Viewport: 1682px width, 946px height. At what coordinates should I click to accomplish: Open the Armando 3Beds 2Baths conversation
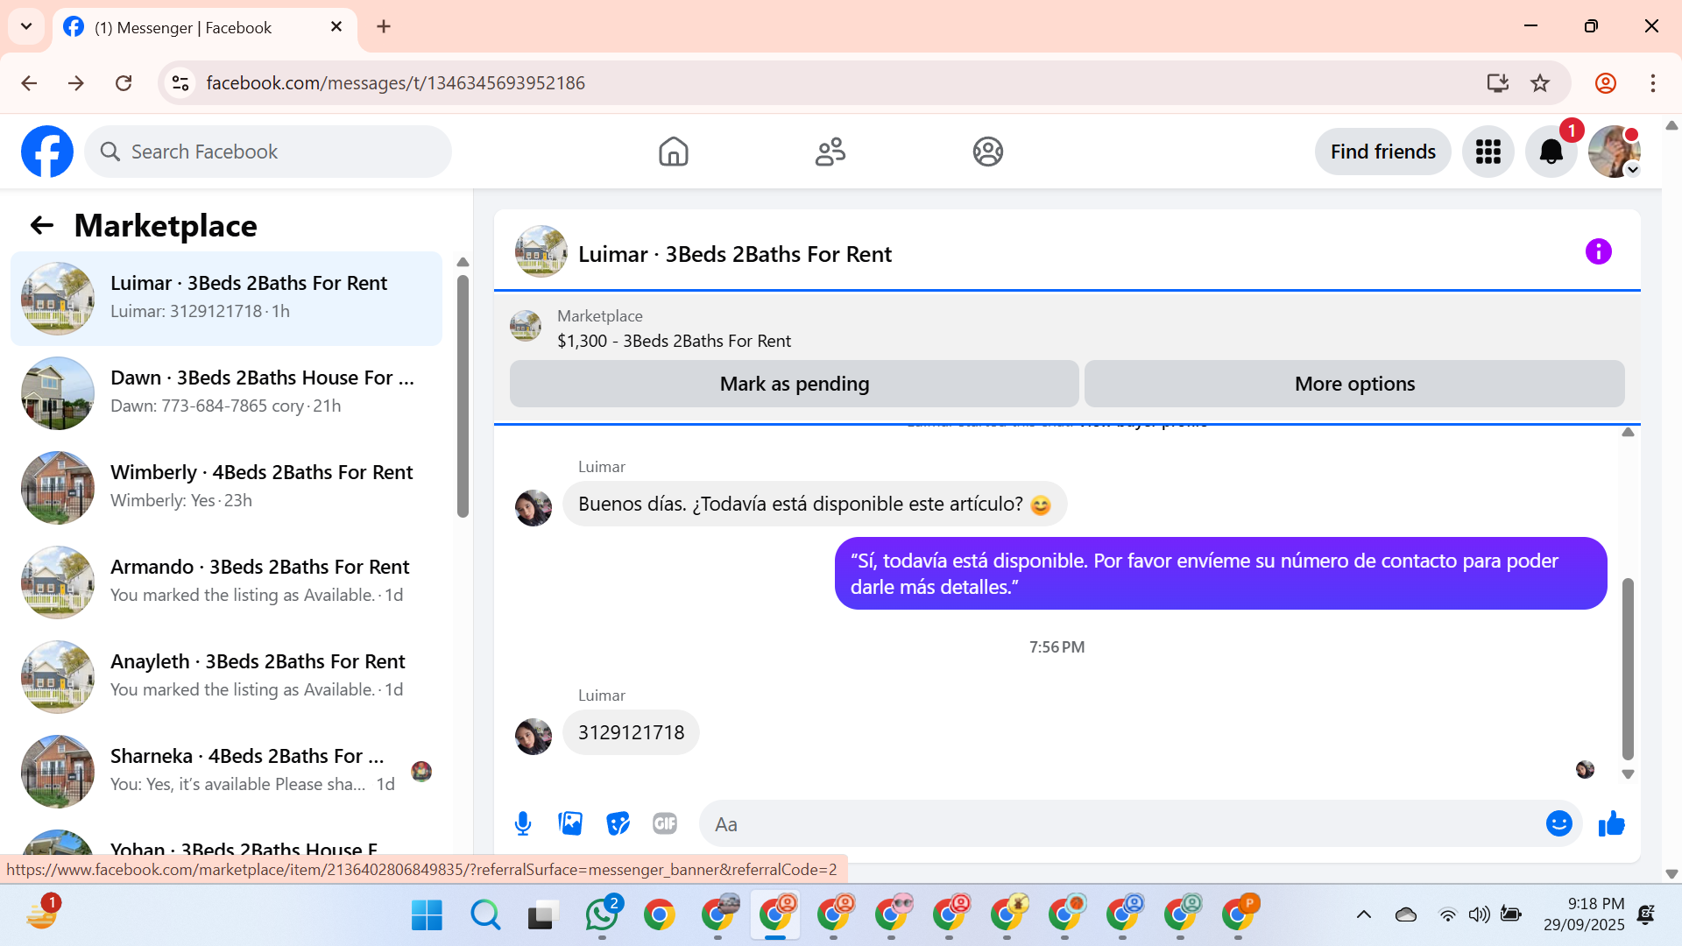click(x=226, y=582)
